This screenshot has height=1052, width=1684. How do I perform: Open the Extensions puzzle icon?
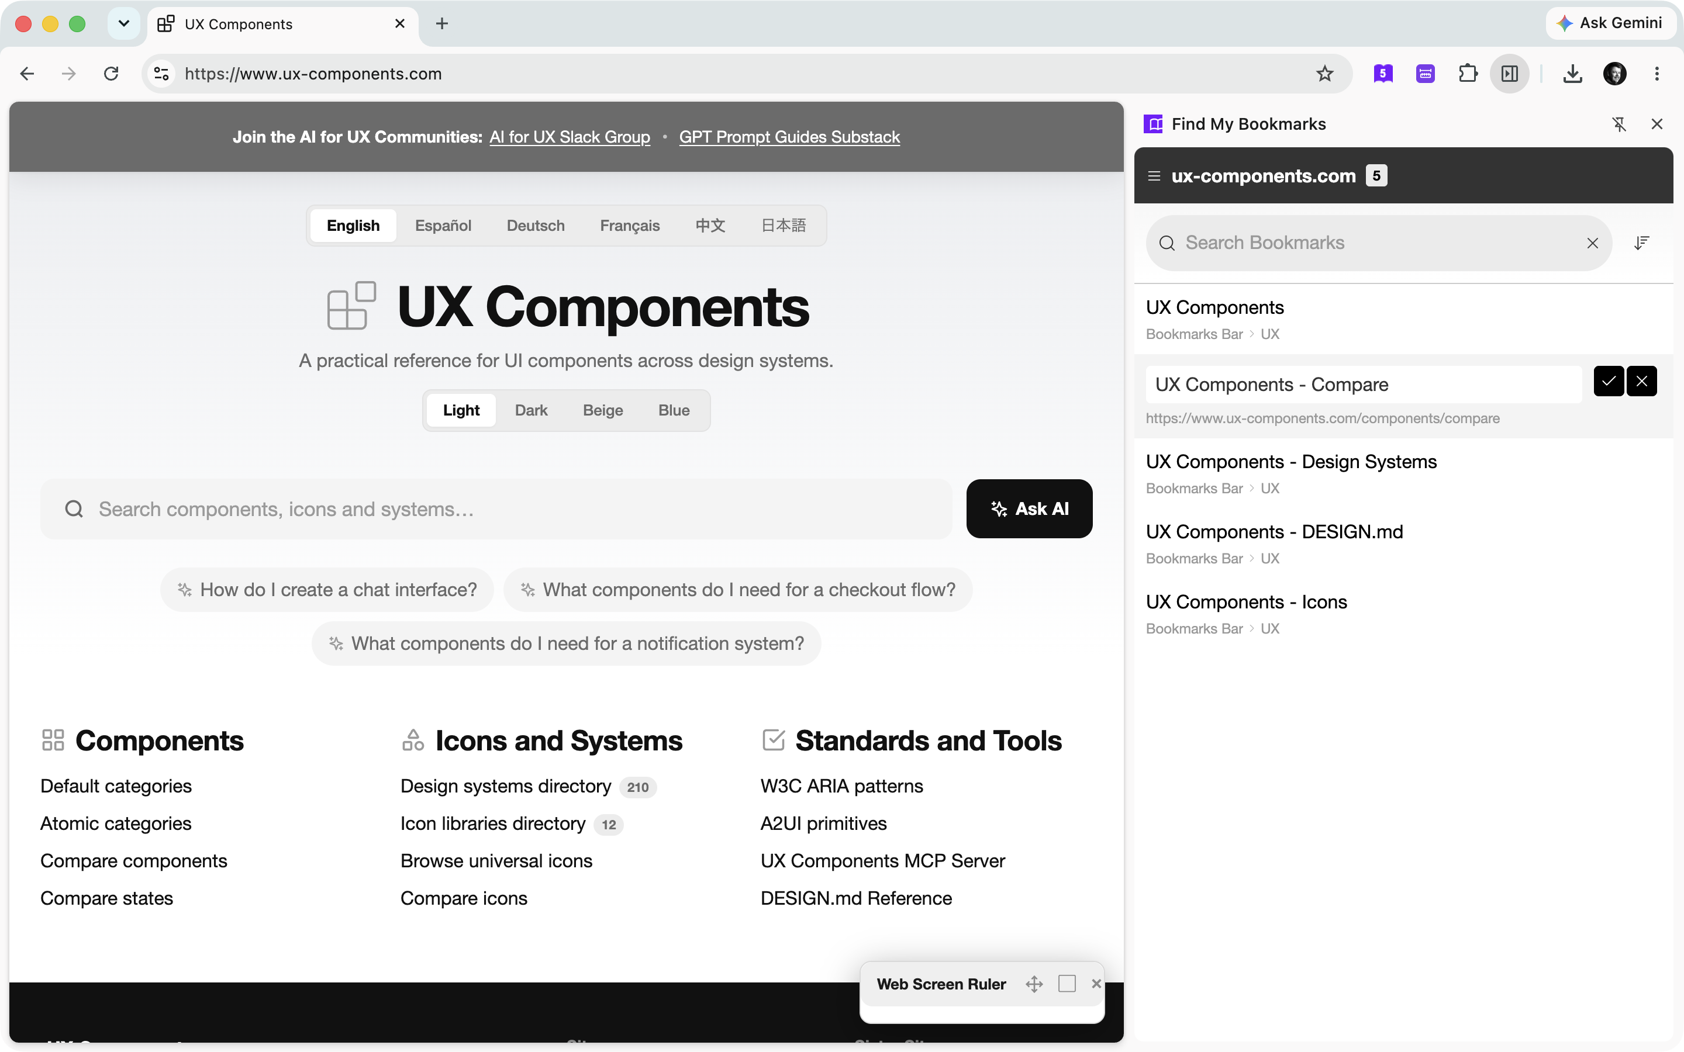[x=1468, y=74]
